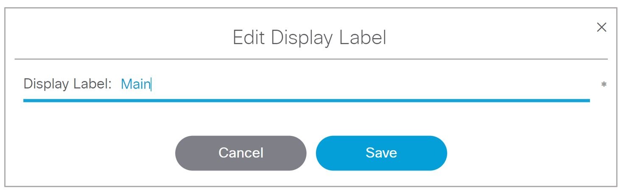Save the display label
This screenshot has width=623, height=196.
(381, 153)
